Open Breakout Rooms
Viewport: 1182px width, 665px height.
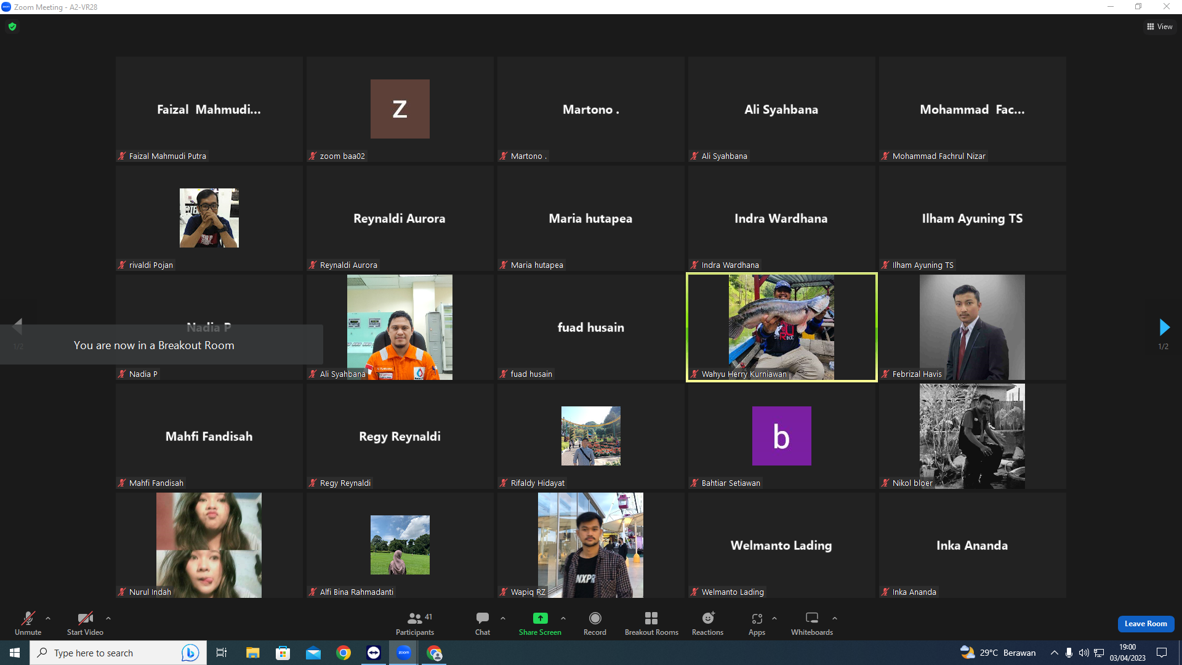pos(651,623)
